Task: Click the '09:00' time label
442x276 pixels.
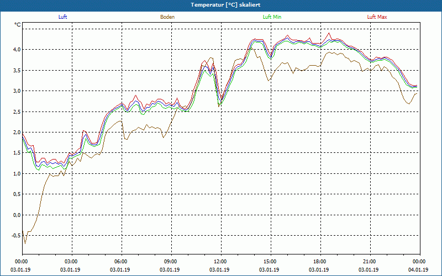Action: (x=171, y=262)
